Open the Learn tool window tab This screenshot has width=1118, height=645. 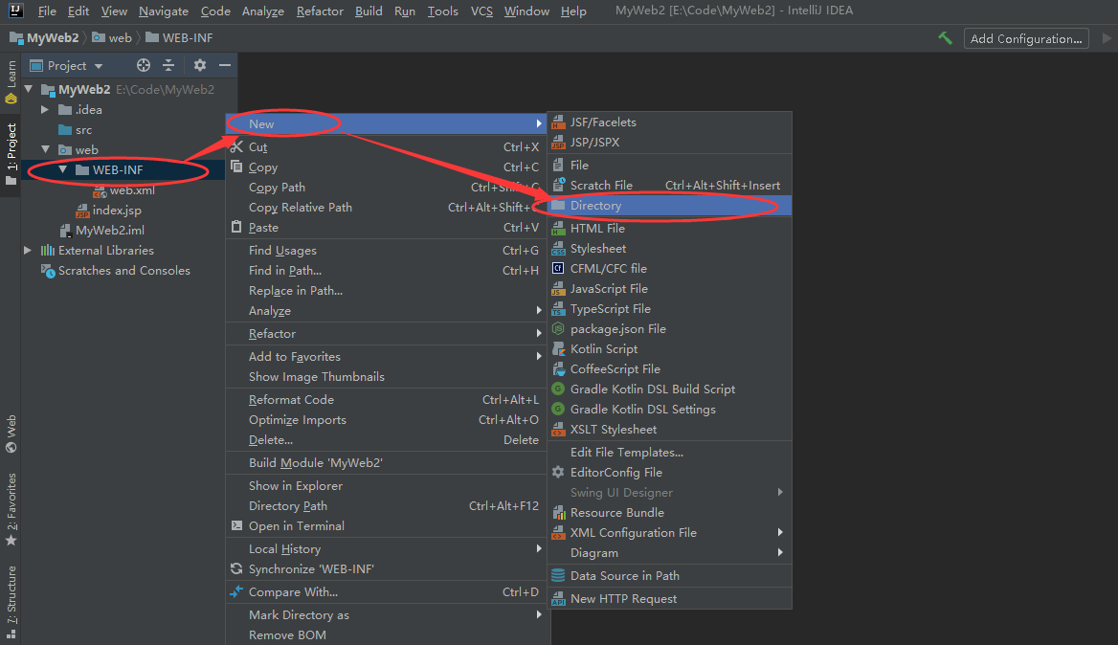[11, 80]
